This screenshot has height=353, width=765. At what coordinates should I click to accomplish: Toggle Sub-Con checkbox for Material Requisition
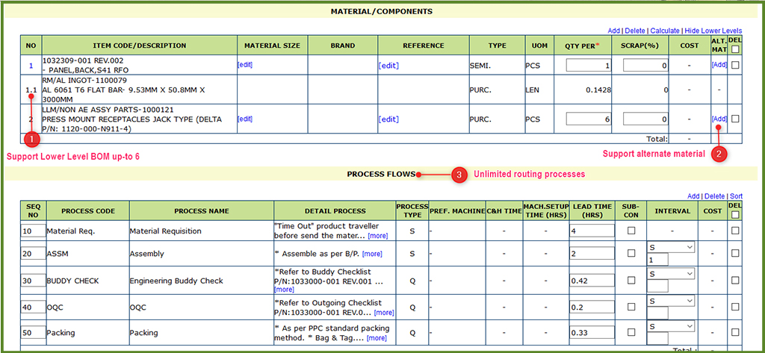[x=631, y=231]
